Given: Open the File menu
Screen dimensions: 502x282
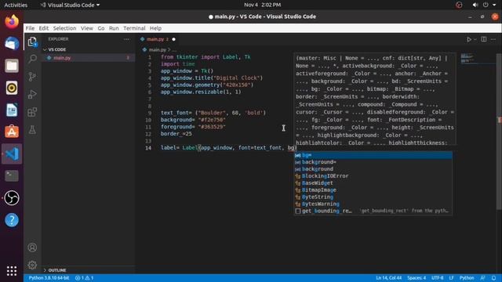Looking at the screenshot, I should [30, 28].
